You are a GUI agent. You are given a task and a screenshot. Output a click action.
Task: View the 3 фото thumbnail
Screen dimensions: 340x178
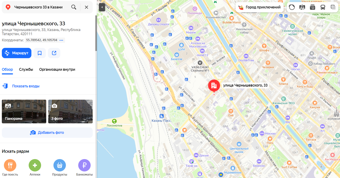(71, 111)
